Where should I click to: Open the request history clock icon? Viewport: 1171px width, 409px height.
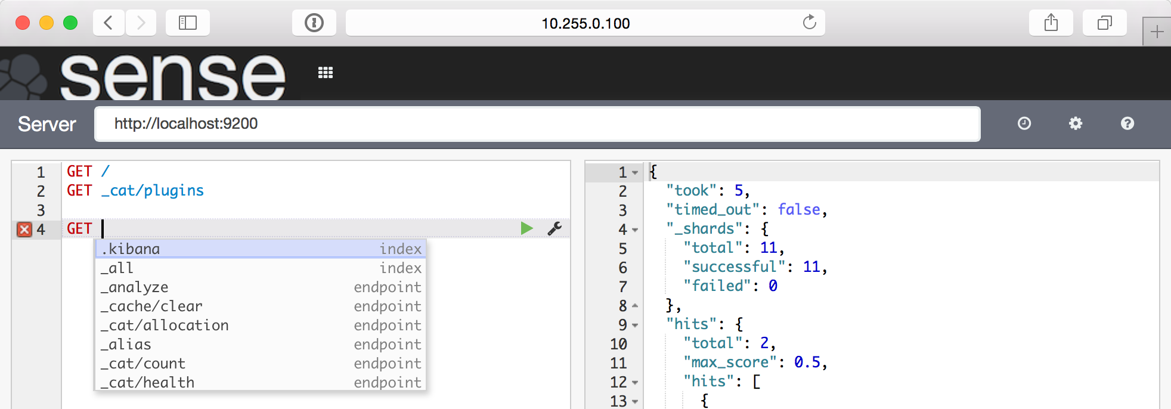click(1024, 123)
